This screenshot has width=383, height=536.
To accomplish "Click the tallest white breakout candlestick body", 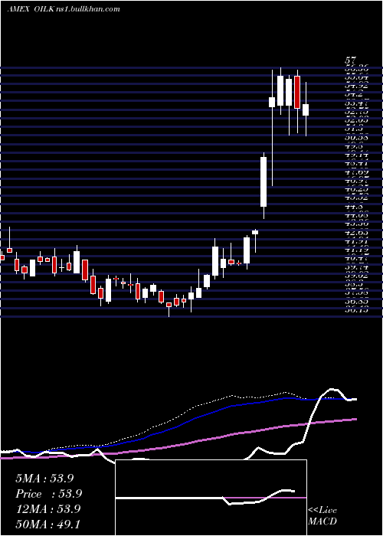I will (x=264, y=181).
